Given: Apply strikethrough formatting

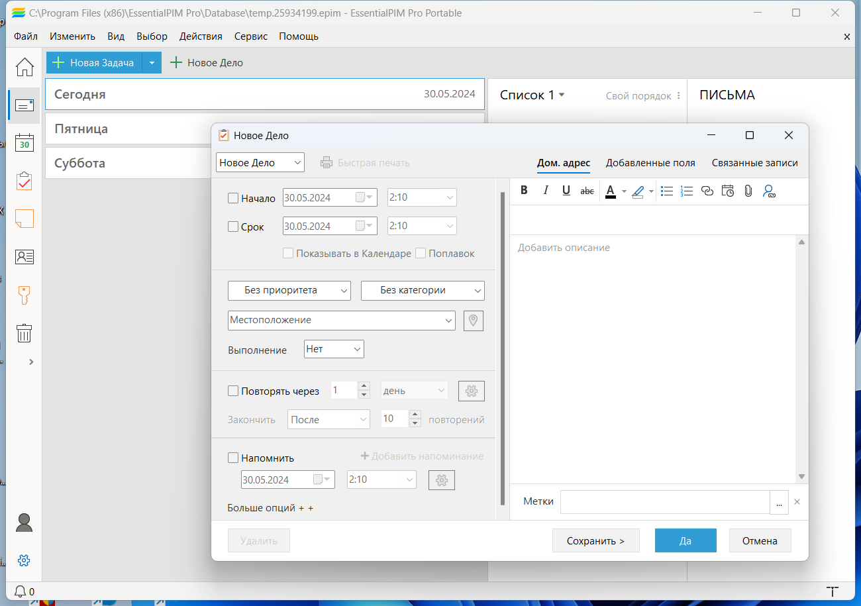Looking at the screenshot, I should 587,191.
